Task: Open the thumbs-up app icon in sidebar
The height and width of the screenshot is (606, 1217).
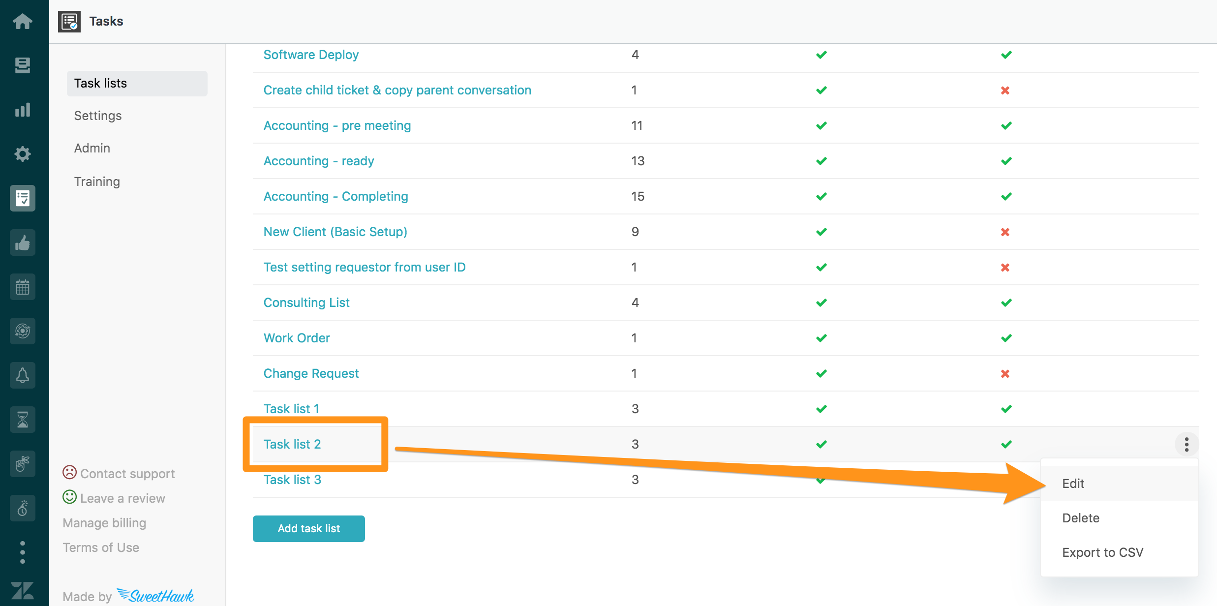Action: click(23, 242)
